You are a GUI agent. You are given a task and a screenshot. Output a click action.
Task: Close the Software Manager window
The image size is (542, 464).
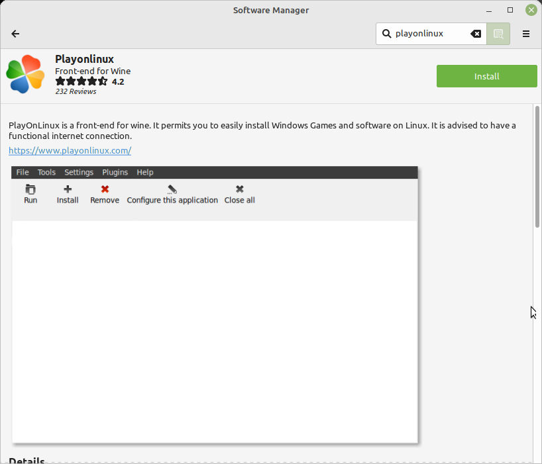[531, 10]
